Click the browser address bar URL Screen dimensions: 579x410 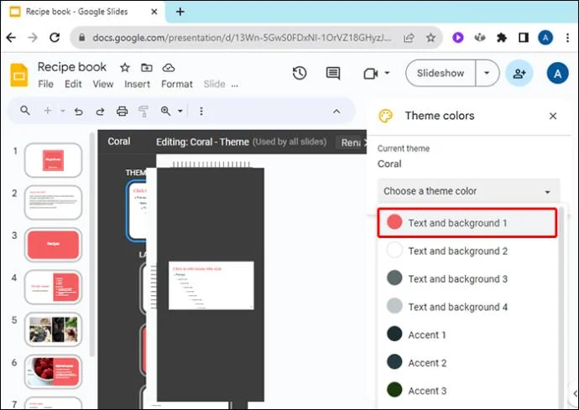[x=242, y=38]
